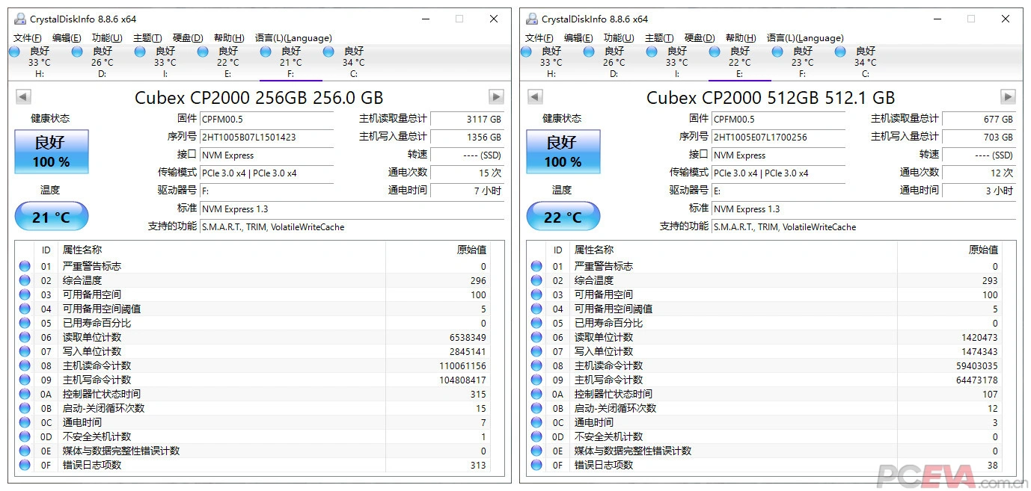1031x491 pixels.
Task: Select drive C: status orb in right window
Action: click(840, 52)
